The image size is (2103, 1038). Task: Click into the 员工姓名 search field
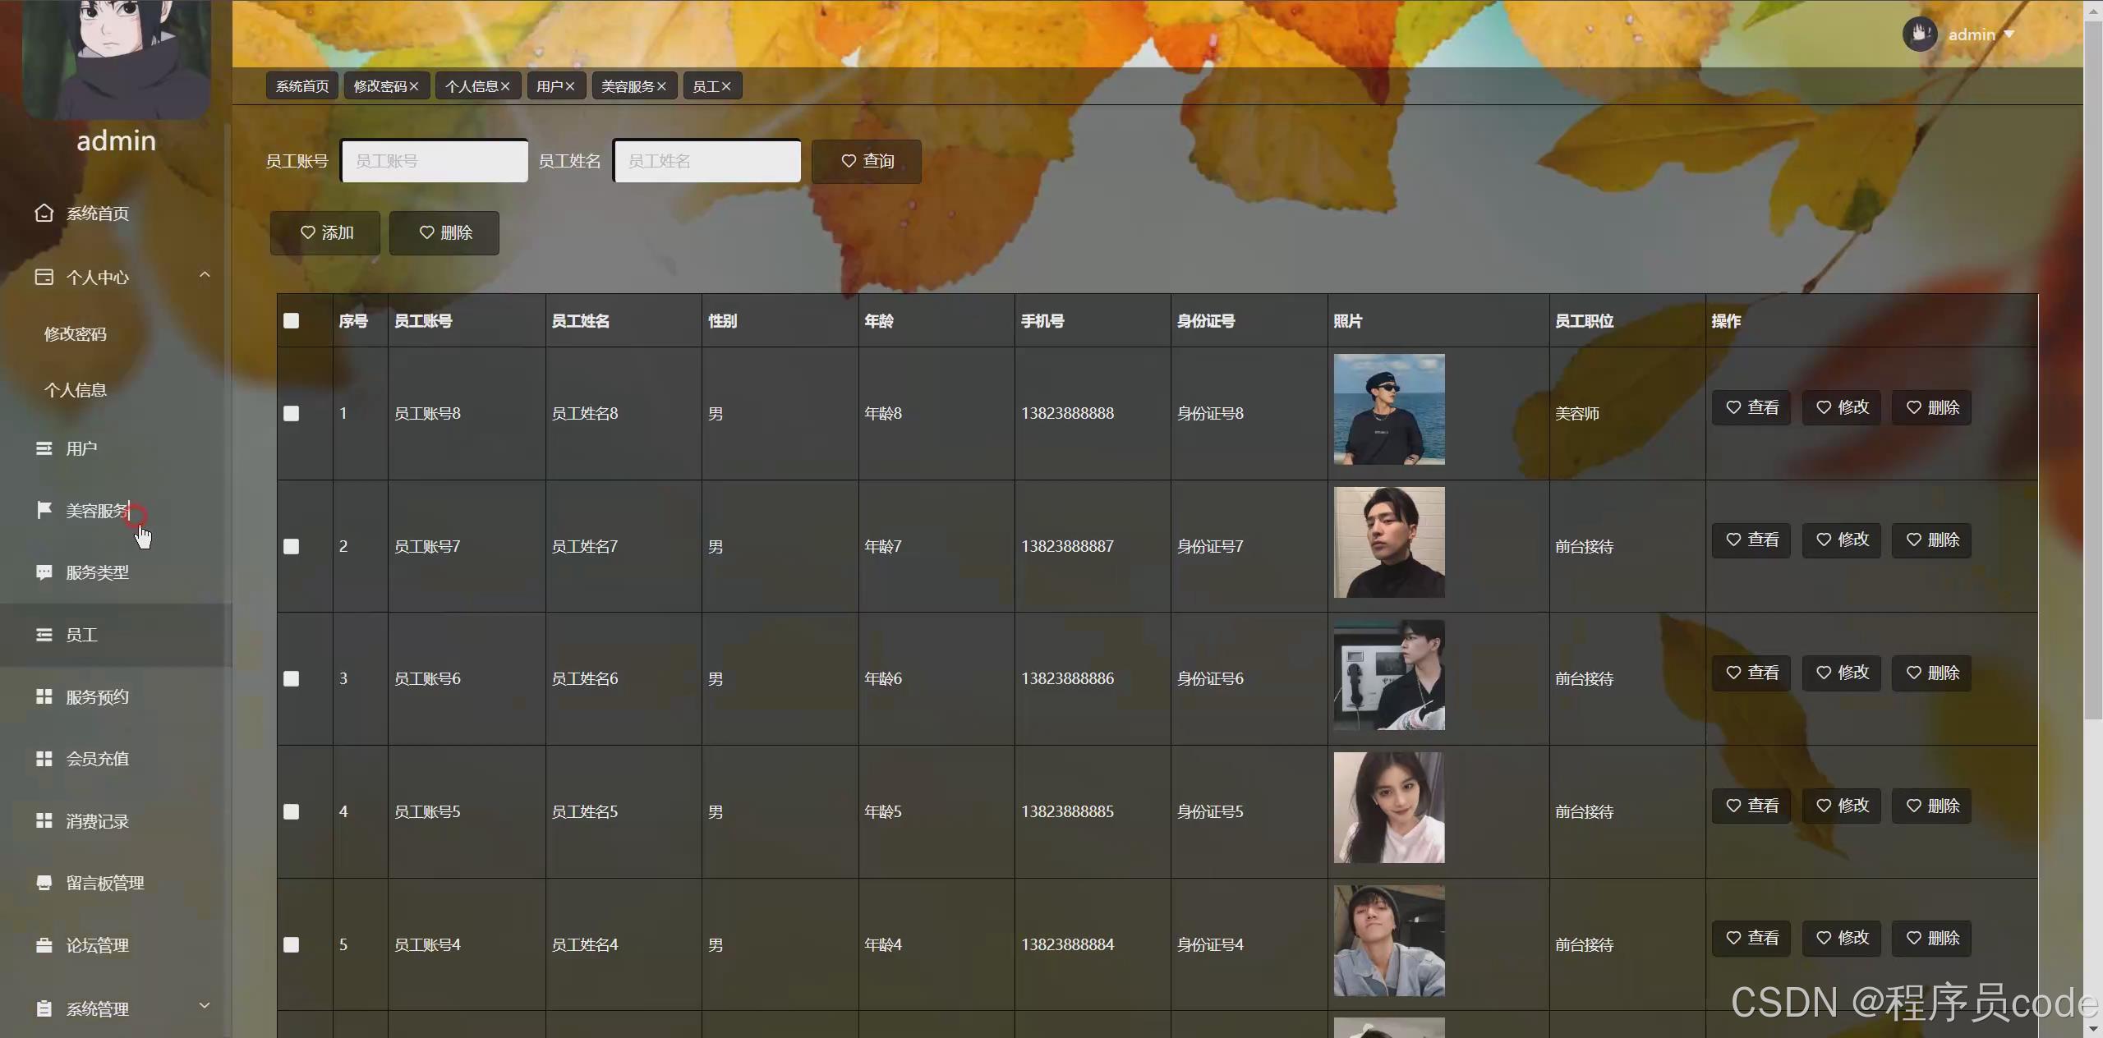coord(707,161)
